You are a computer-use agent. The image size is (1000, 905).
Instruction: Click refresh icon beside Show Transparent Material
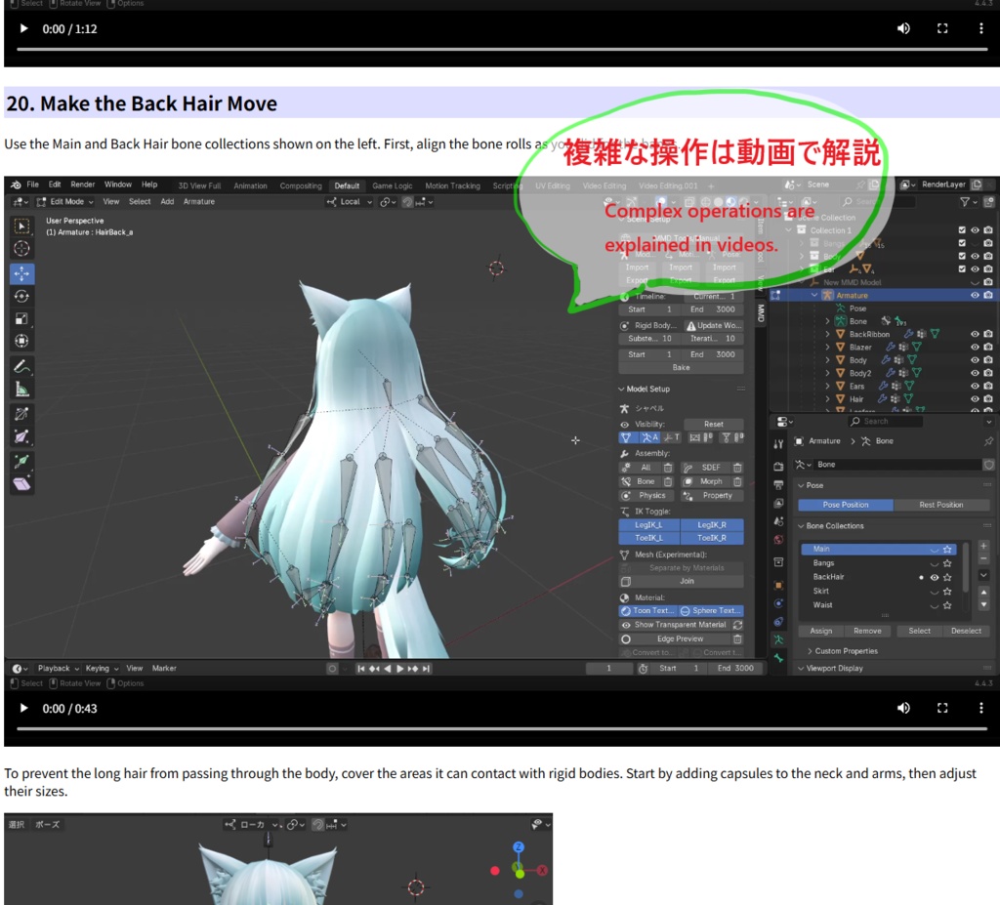tap(737, 625)
